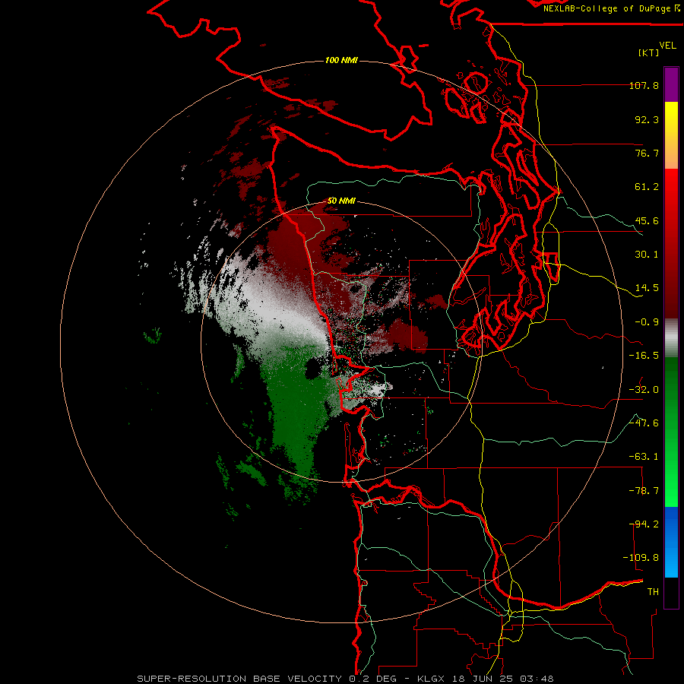The height and width of the screenshot is (684, 684).
Task: Click the VEL legend title
Action: click(667, 46)
